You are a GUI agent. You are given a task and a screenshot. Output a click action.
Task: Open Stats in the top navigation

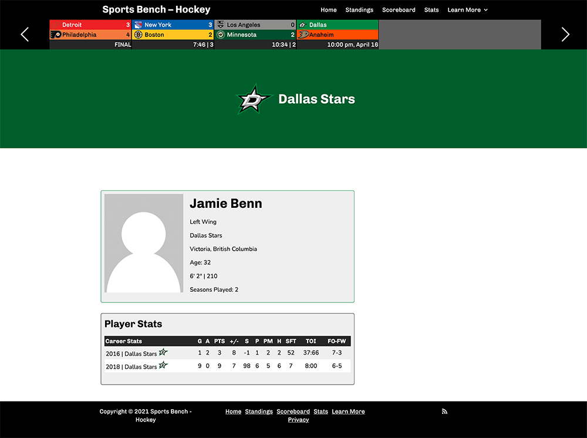click(431, 10)
